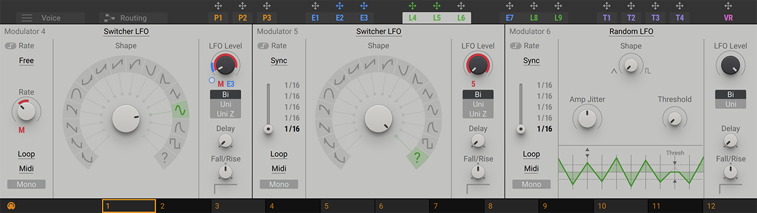Click the drag-cross icon above E7
Image resolution: width=757 pixels, height=213 pixels.
tap(510, 6)
